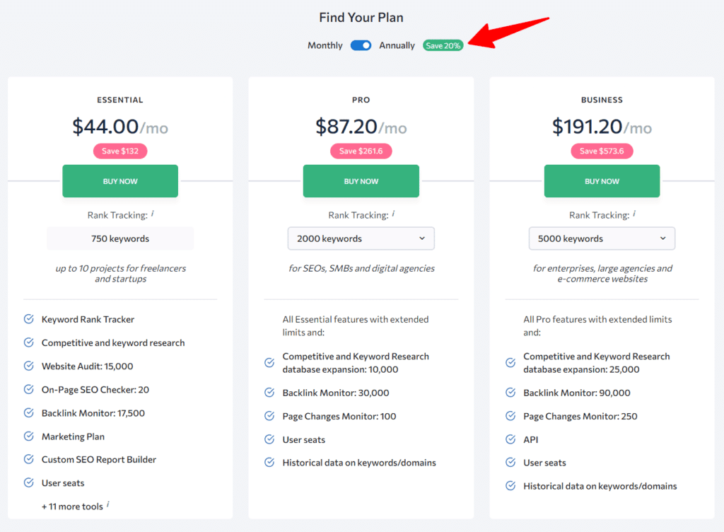
Task: Toggle the billing switch to Monthly
Action: (361, 45)
